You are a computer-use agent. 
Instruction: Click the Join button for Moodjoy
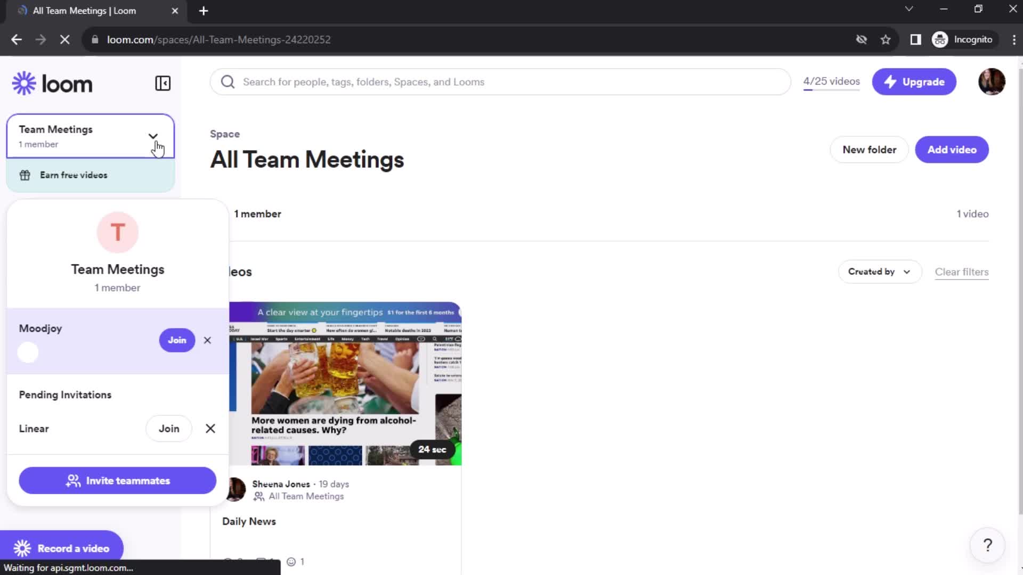point(176,341)
